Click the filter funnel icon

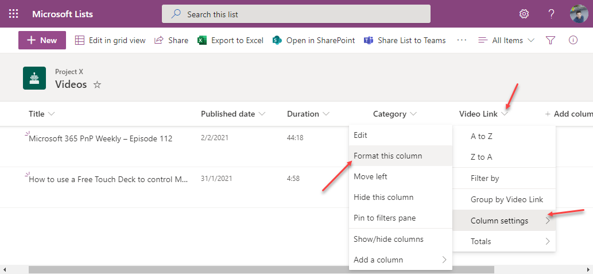pos(550,40)
